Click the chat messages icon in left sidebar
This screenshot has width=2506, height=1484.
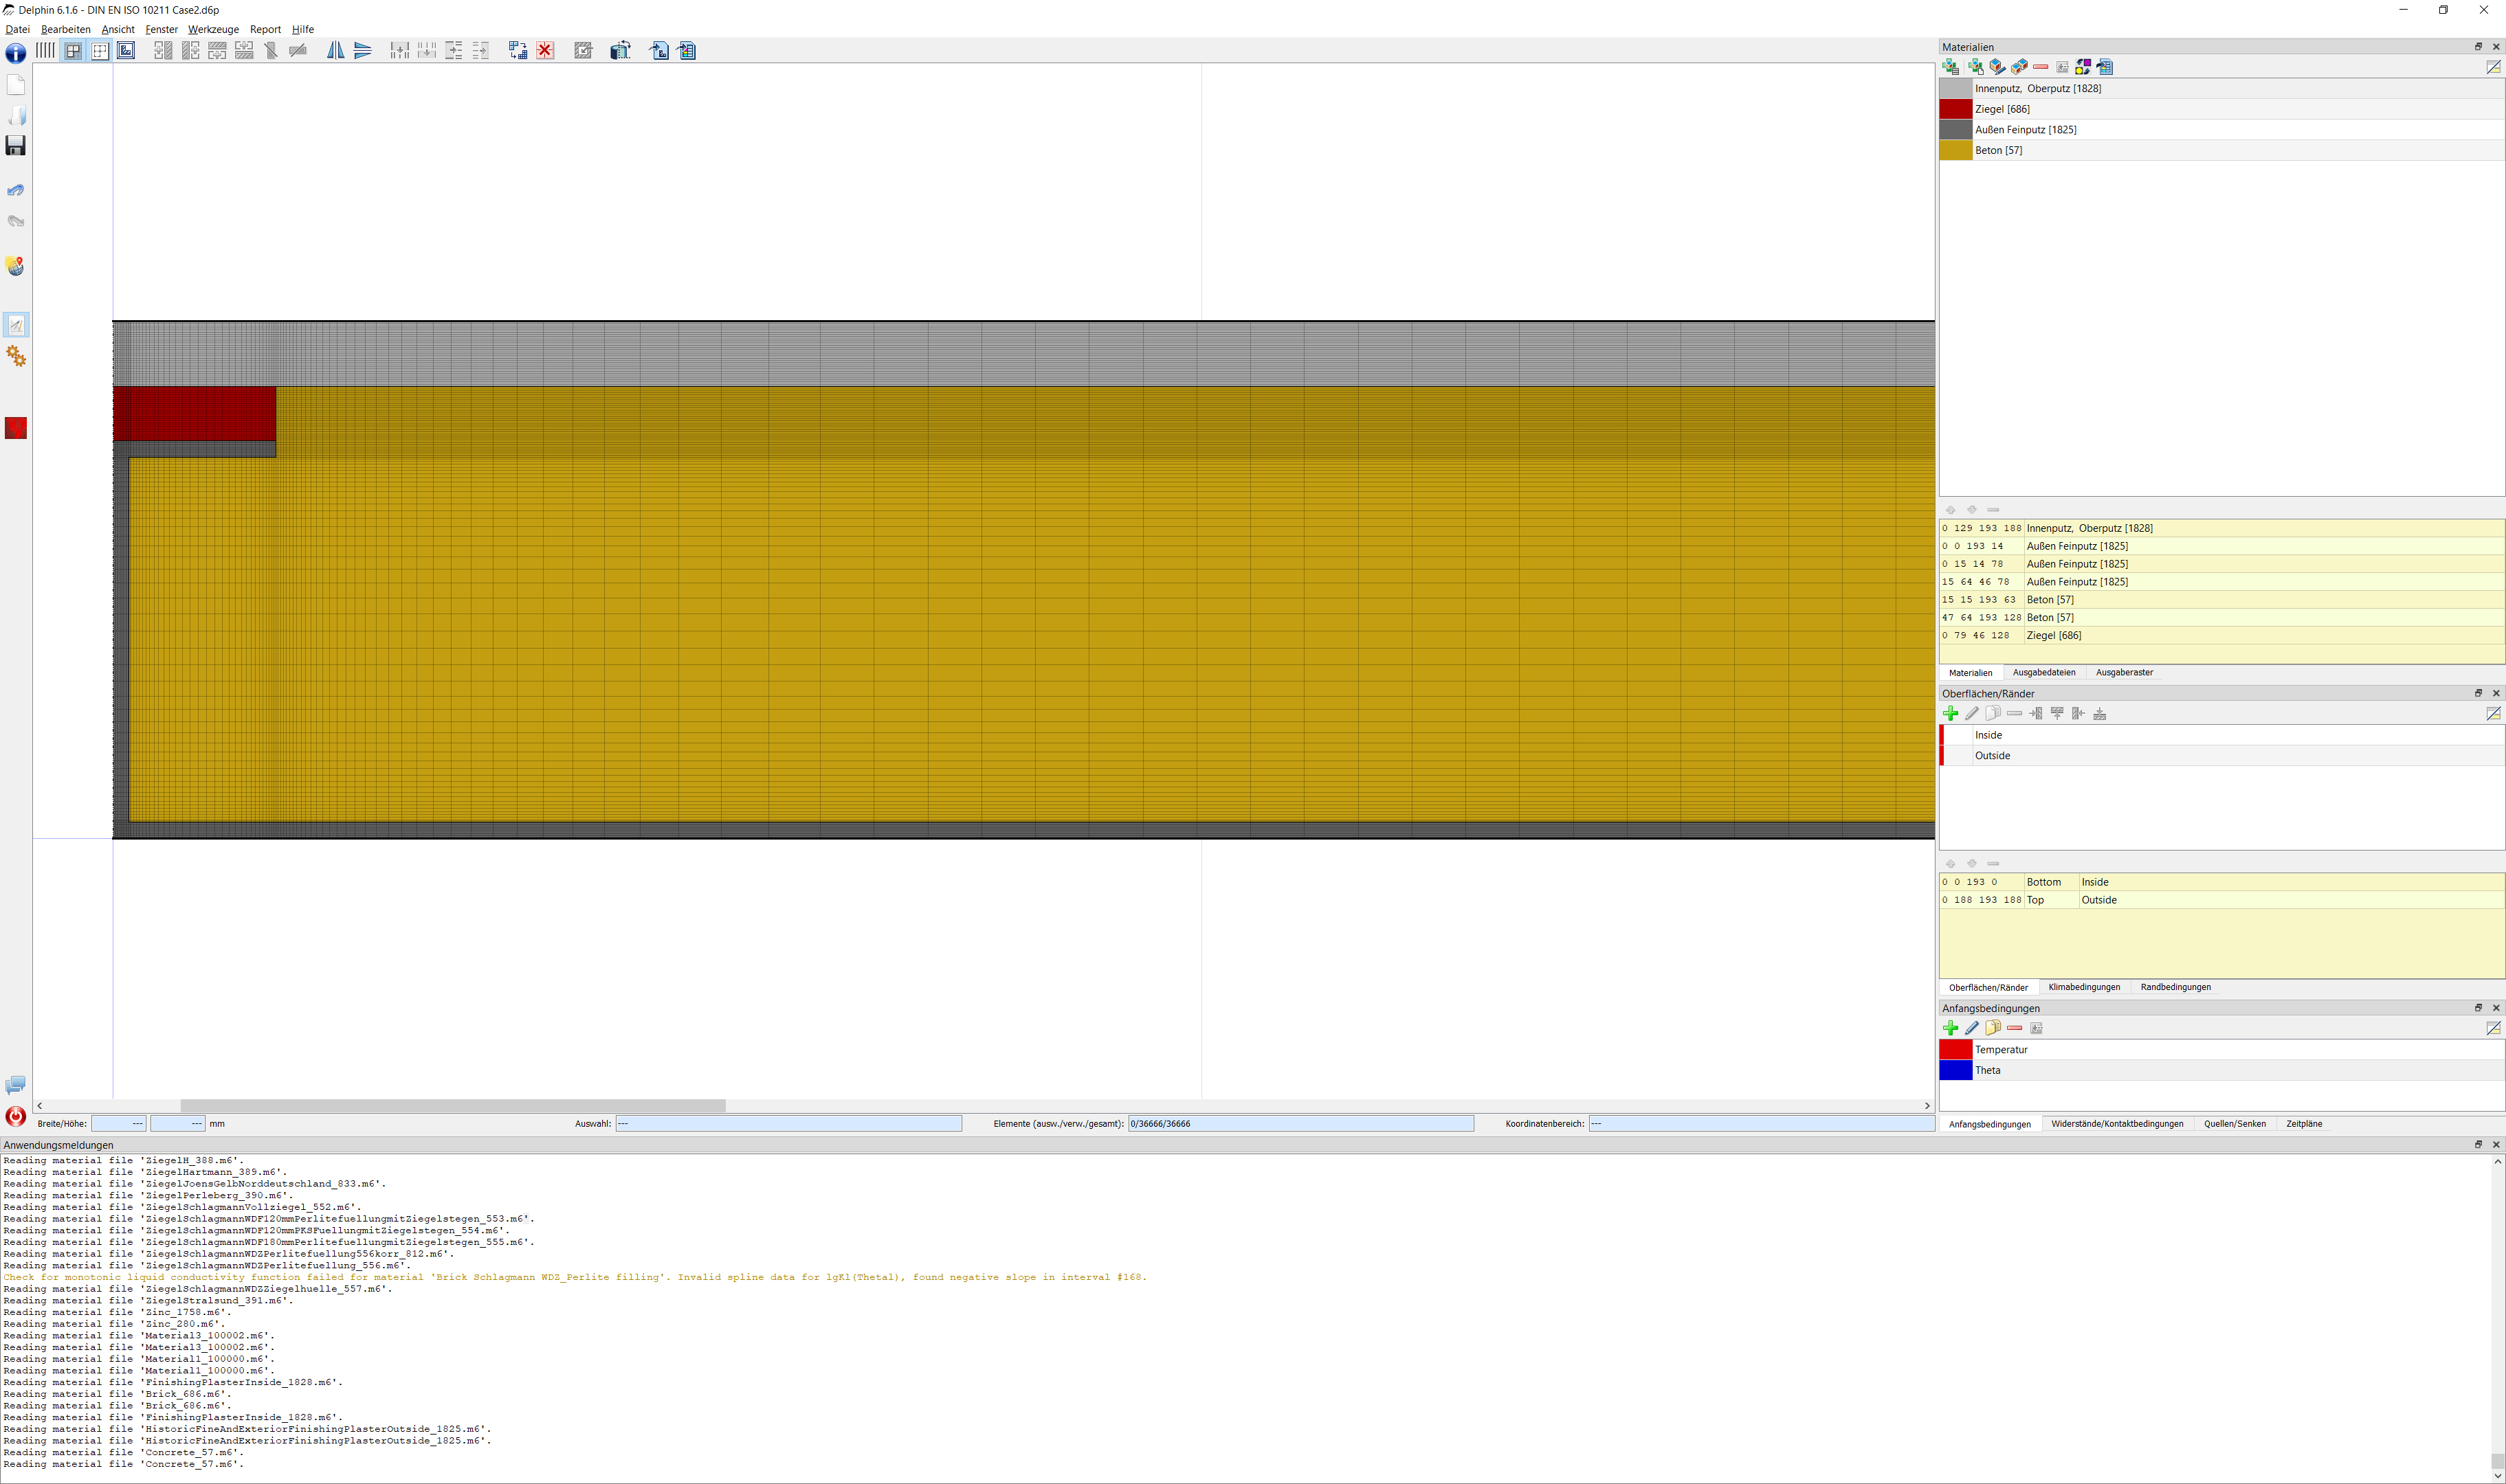(16, 1085)
